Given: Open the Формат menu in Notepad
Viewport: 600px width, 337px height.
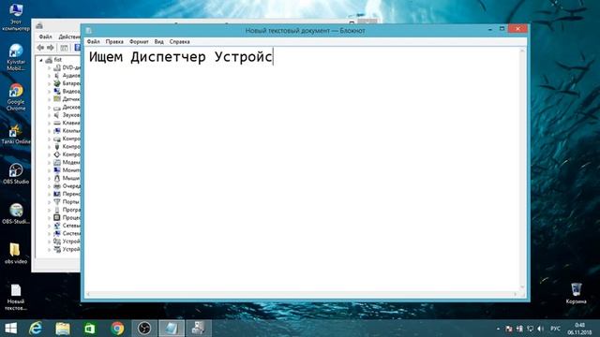Looking at the screenshot, I should (139, 41).
